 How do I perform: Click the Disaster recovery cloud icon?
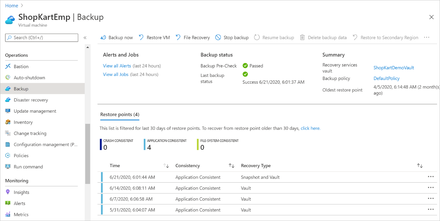coord(8,100)
